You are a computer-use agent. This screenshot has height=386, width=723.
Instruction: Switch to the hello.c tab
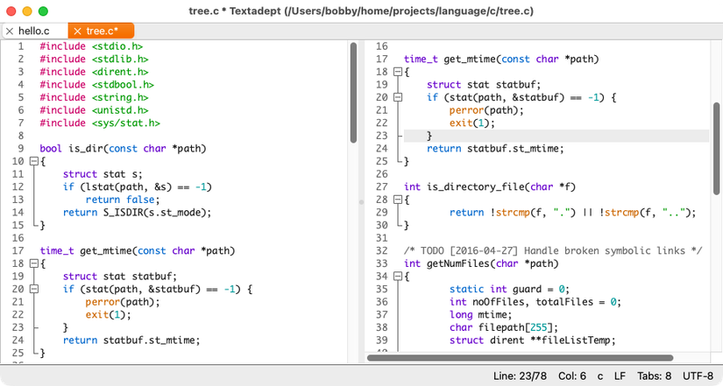(34, 31)
